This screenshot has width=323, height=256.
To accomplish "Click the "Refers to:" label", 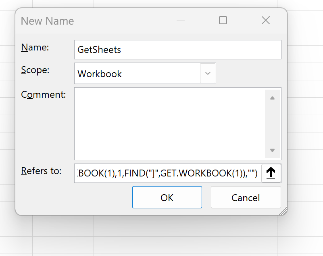I will click(x=41, y=171).
